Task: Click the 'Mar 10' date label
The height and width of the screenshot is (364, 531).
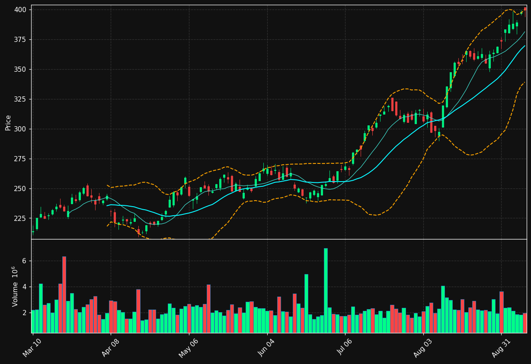Action: point(32,348)
